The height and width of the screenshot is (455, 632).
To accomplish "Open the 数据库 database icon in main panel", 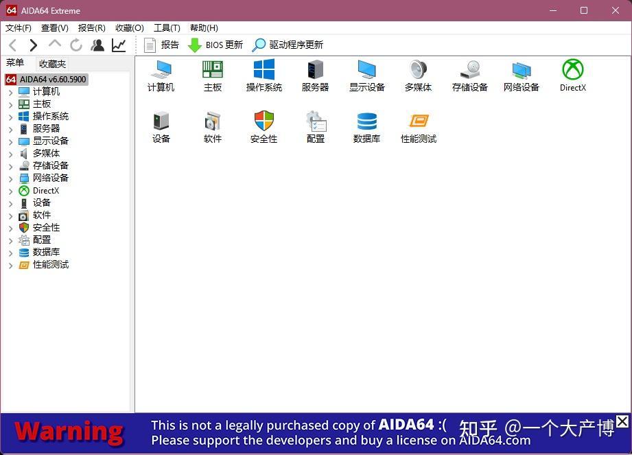I will 367,127.
